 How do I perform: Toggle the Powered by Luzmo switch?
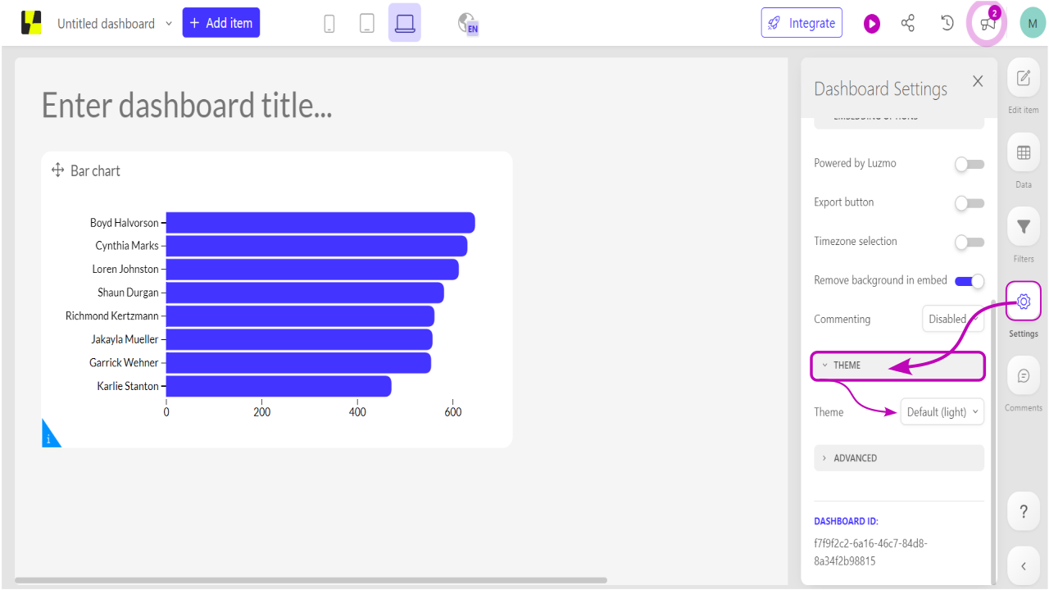[969, 164]
